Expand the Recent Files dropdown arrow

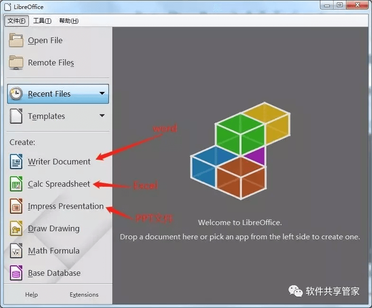point(102,93)
